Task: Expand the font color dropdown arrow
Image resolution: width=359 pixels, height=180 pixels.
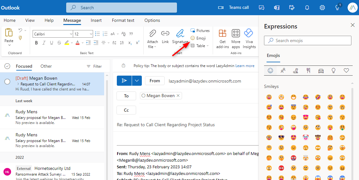Action: coord(82,43)
